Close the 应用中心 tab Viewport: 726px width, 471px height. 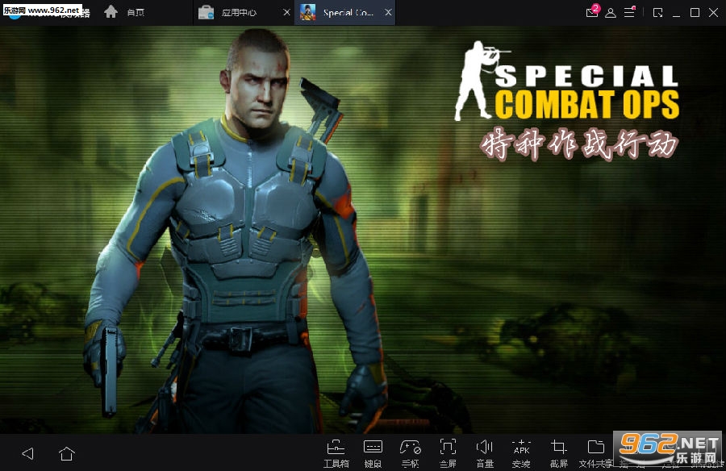tap(286, 13)
